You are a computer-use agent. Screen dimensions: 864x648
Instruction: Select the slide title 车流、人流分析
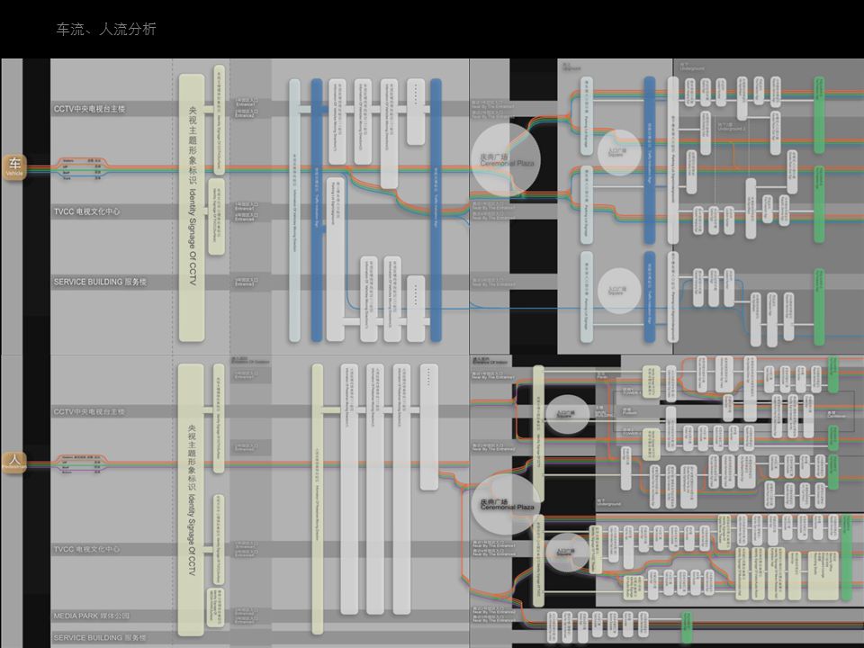pos(106,30)
